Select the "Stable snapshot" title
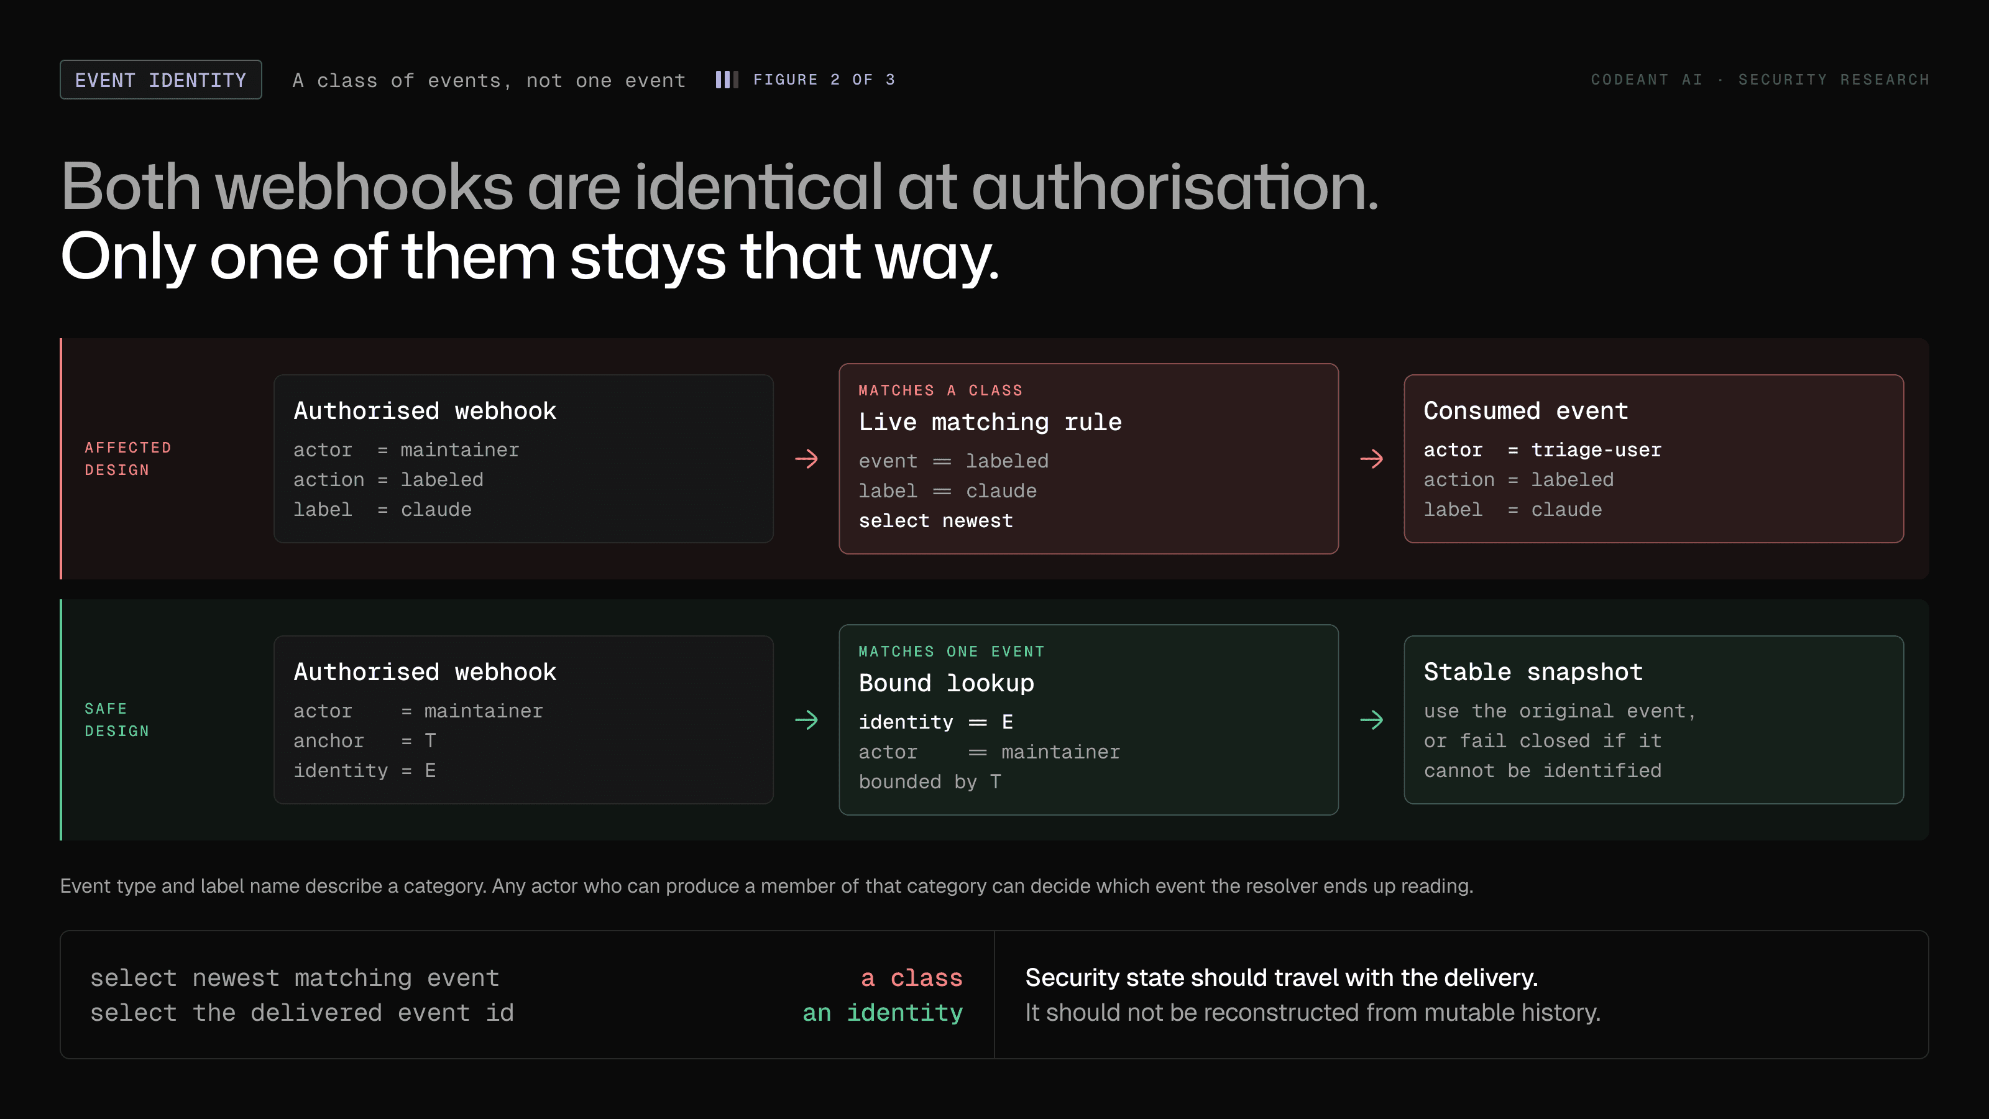 click(1533, 671)
